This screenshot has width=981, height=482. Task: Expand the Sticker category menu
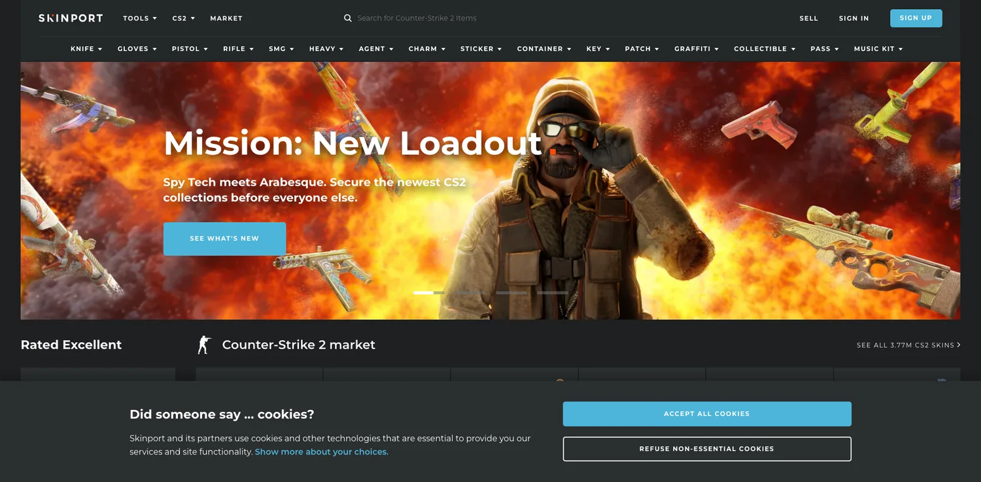point(481,49)
